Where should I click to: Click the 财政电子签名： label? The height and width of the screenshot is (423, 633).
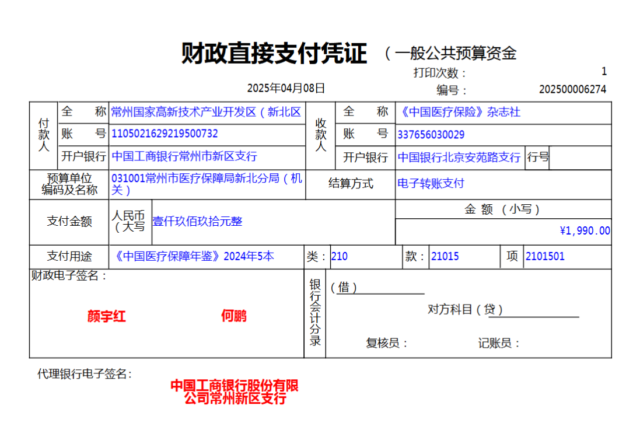click(69, 275)
